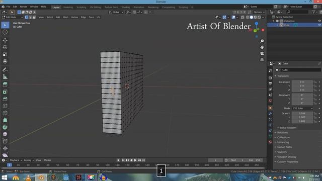Image resolution: width=322 pixels, height=181 pixels.
Task: Select the Annotate tool
Action: (5, 69)
